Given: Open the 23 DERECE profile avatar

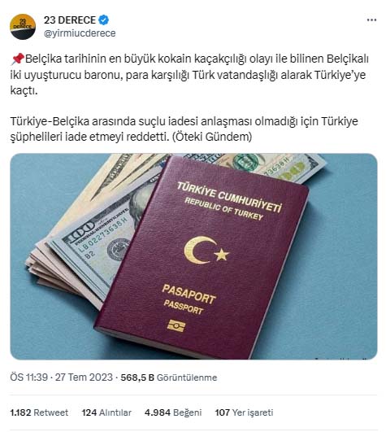Looking at the screenshot, I should click(x=23, y=27).
